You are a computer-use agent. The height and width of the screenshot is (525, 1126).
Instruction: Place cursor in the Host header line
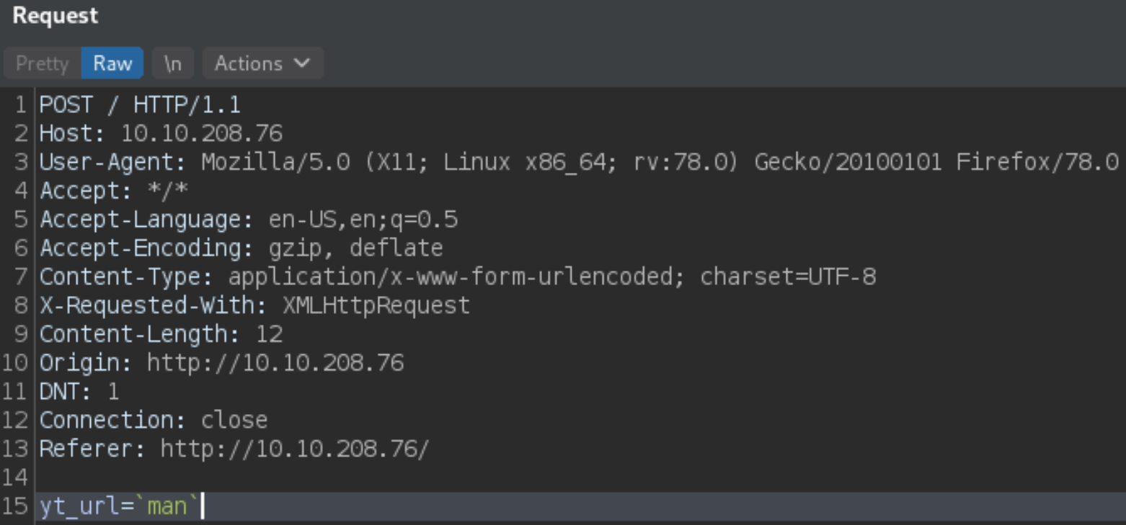161,133
